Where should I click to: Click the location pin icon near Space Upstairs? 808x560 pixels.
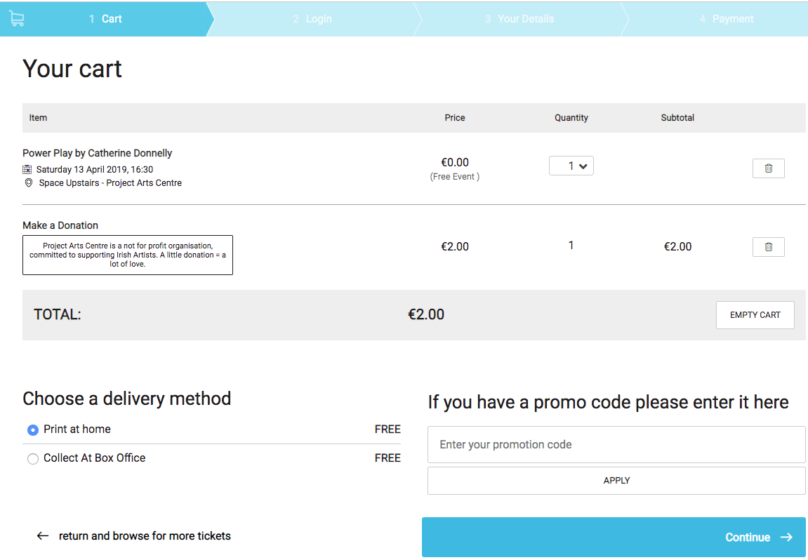(29, 183)
